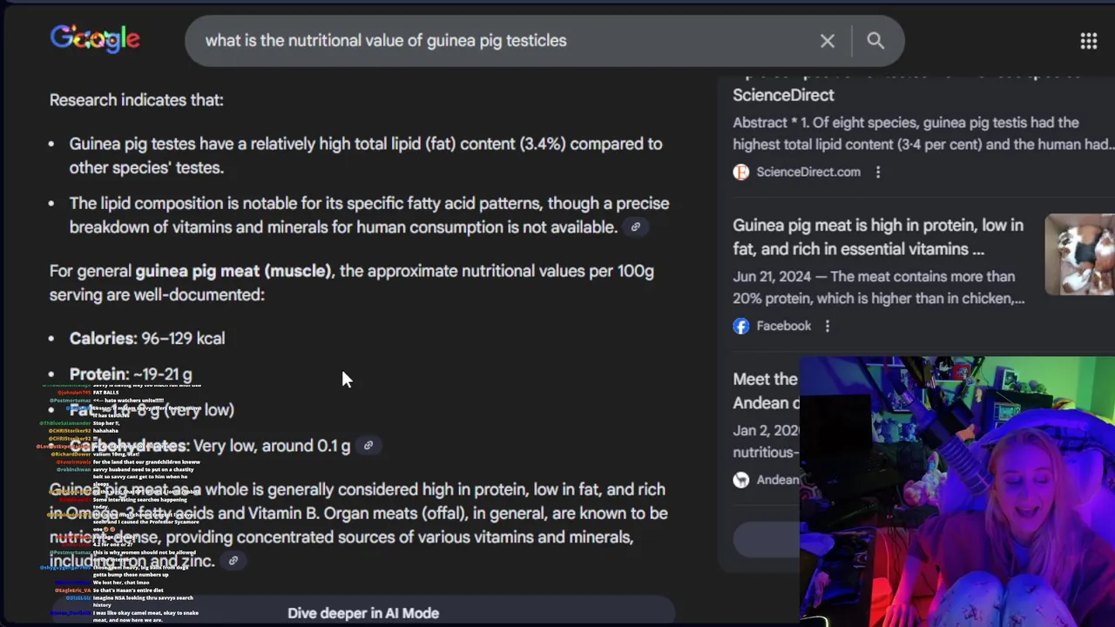
Task: Click the source link icon after 'around 0.1 g'
Action: tap(368, 446)
